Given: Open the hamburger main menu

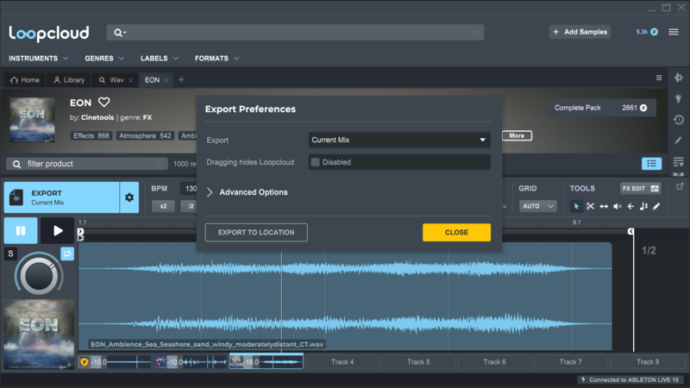Looking at the screenshot, I should [x=674, y=32].
